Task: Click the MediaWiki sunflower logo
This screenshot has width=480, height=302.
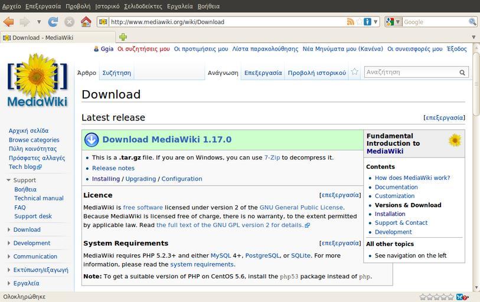Action: click(37, 80)
